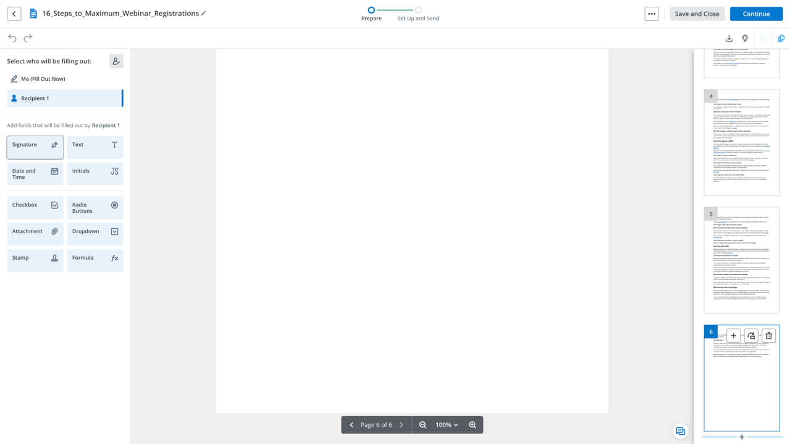The image size is (790, 444).
Task: Click the download document icon
Action: [x=729, y=38]
